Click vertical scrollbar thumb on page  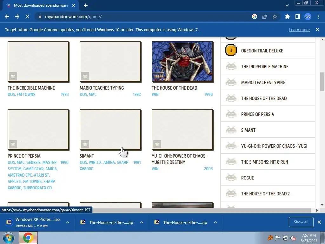tap(322, 82)
